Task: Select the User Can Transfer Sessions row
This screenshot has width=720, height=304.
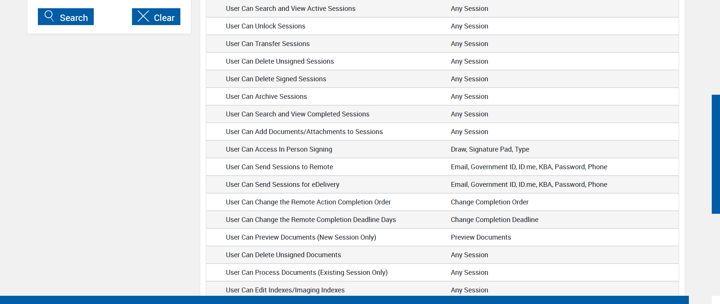Action: click(268, 44)
